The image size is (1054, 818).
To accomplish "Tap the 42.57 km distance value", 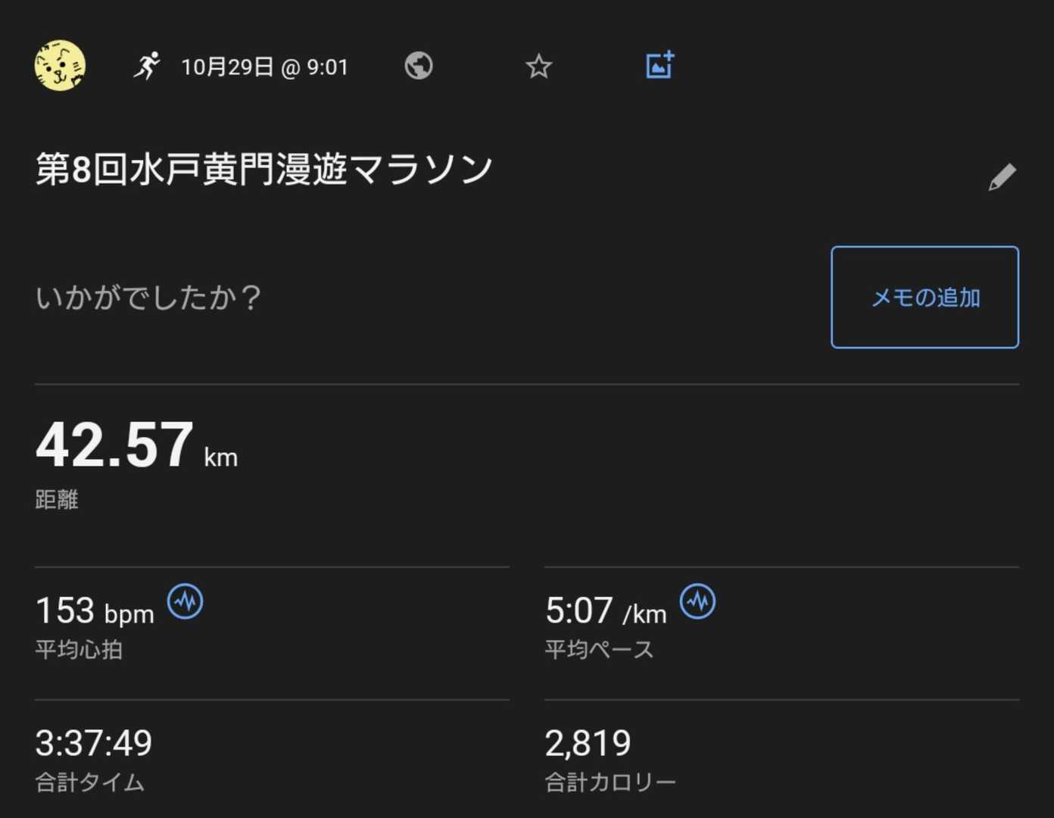I will [x=136, y=446].
